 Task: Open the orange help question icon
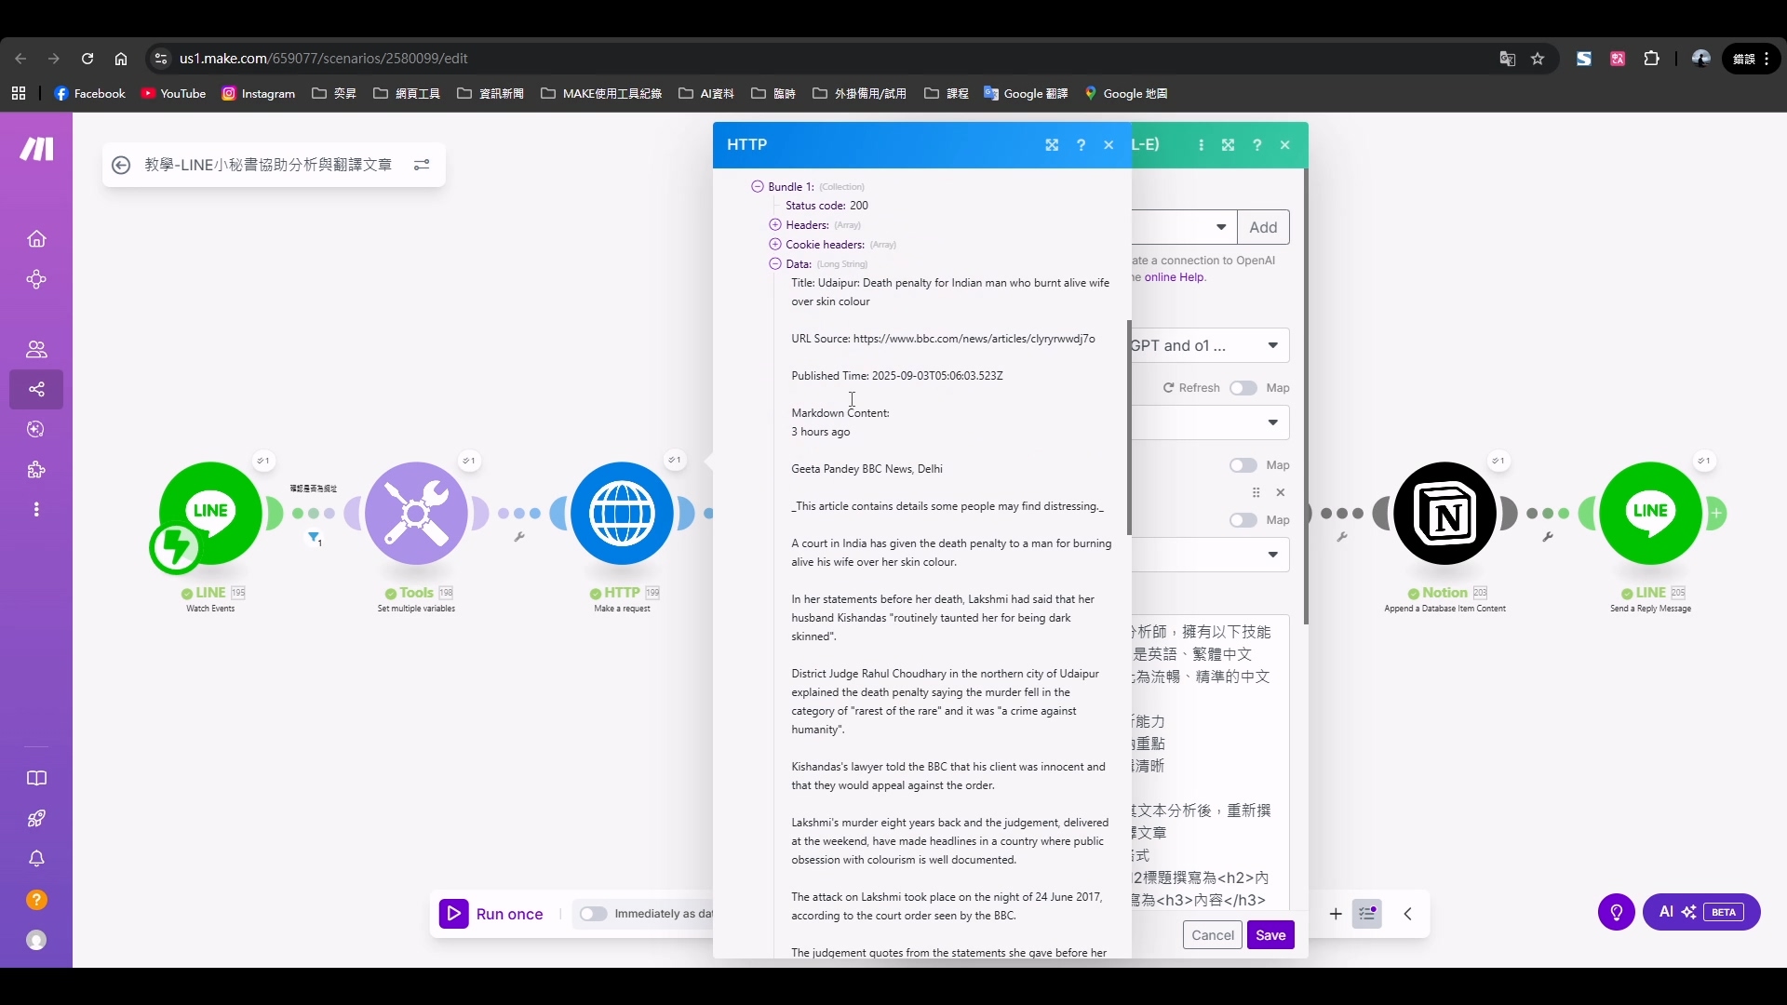tap(36, 900)
